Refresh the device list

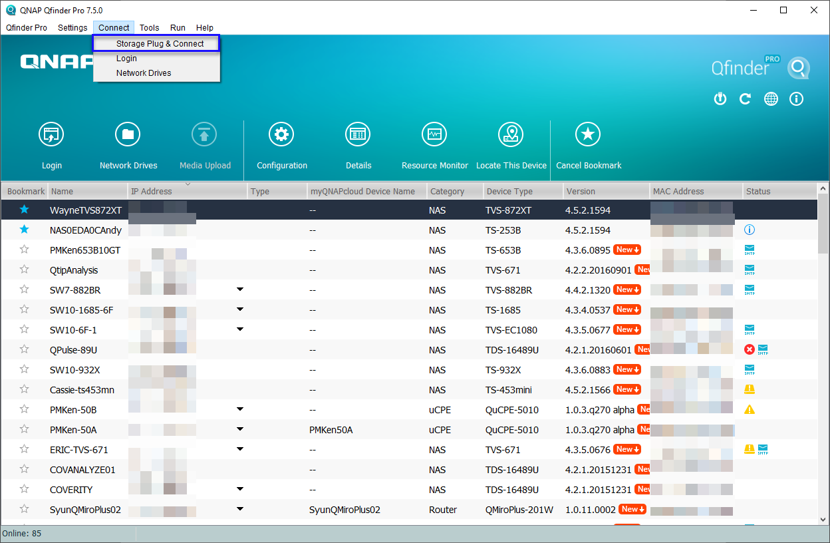tap(745, 99)
